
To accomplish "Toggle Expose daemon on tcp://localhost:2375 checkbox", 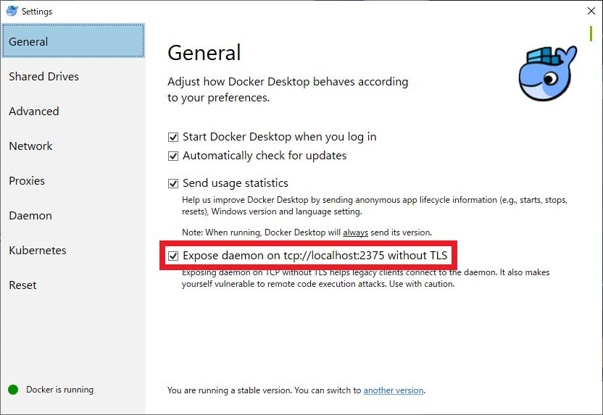I will (x=173, y=256).
